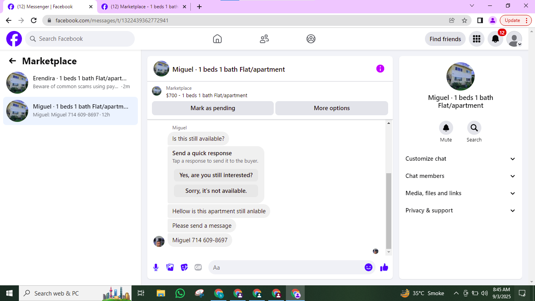The width and height of the screenshot is (535, 301).
Task: Open the Friends icon in top navigation
Action: point(264,39)
